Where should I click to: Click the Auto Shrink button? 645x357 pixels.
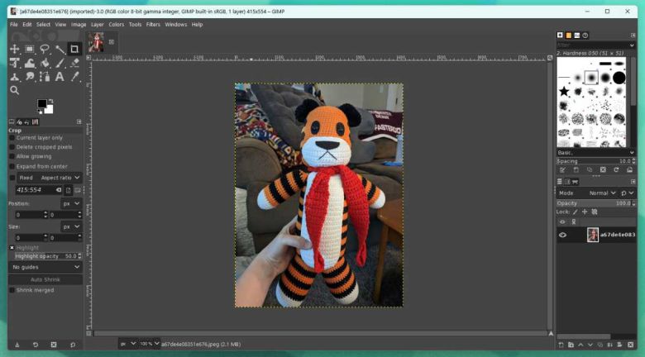pyautogui.click(x=45, y=279)
